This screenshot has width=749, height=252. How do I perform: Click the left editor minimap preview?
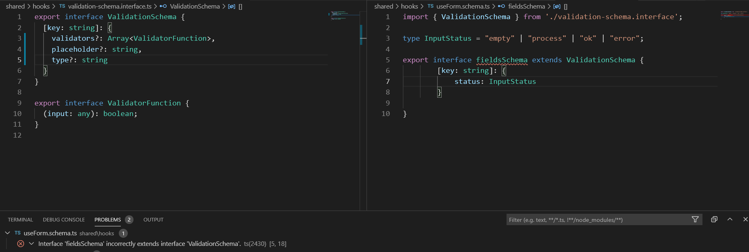(344, 16)
